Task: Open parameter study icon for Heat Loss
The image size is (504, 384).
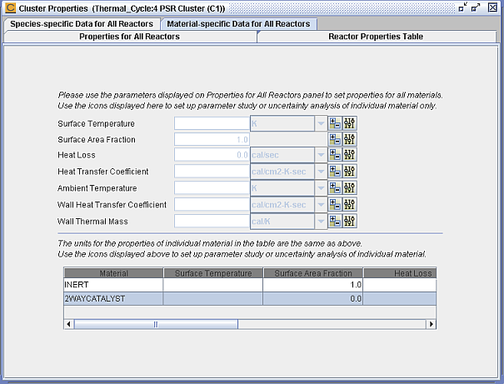Action: [x=335, y=155]
